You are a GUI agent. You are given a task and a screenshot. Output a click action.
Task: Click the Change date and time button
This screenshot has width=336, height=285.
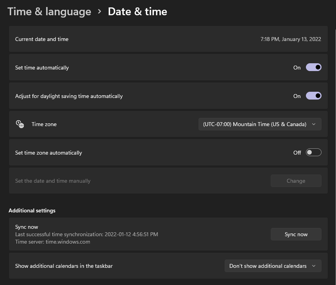click(296, 181)
